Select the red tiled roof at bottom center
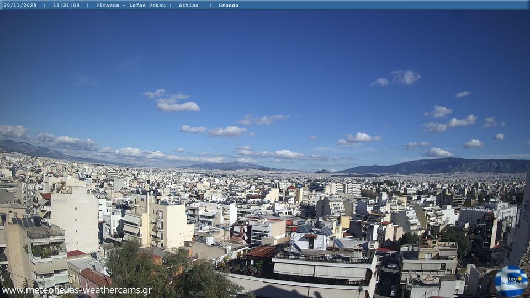The width and height of the screenshot is (530, 298). pos(262,252)
